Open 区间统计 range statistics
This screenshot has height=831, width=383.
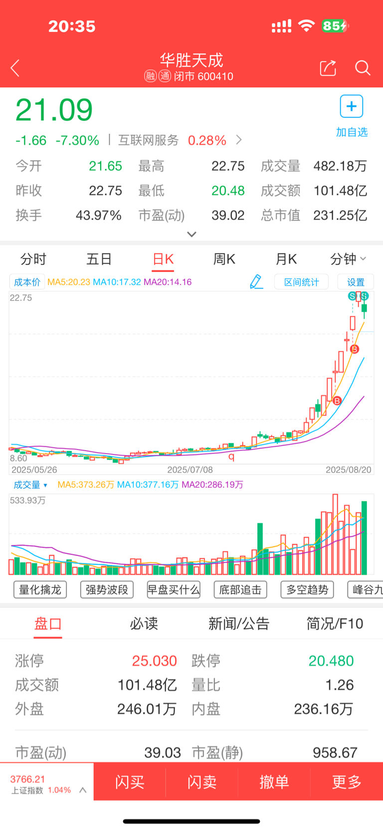(301, 282)
